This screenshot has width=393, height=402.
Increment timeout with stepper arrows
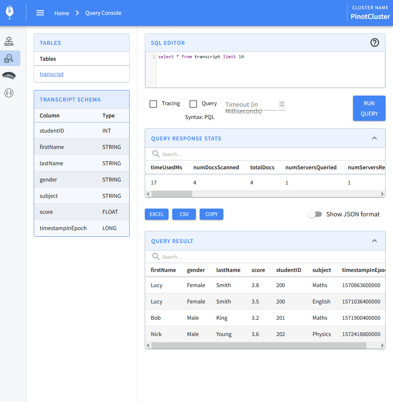[282, 103]
